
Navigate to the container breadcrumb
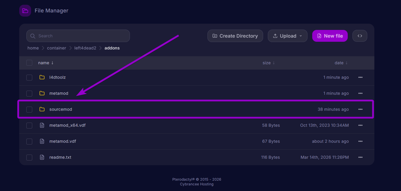click(x=57, y=48)
